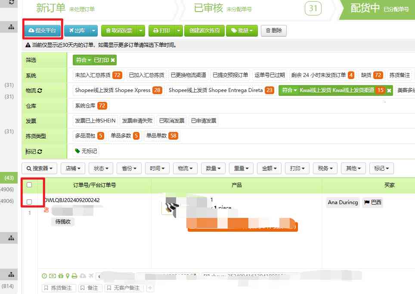Screen dimensions: 415x294
Task: Click the gift icon in the order action row
Action: (60, 276)
